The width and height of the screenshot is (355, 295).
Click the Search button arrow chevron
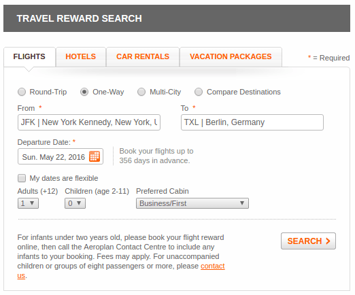point(328,241)
